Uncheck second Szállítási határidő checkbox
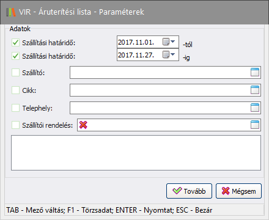 tap(15, 56)
